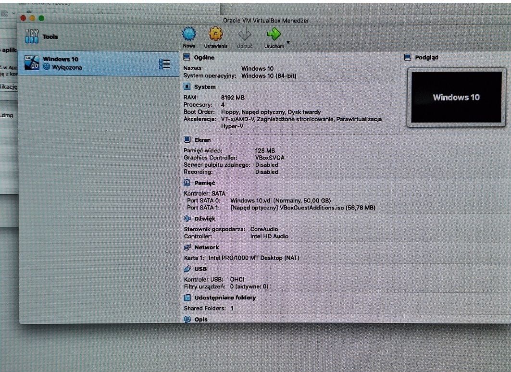Click the OHCI USB controller value
This screenshot has width=511, height=372.
pos(237,280)
